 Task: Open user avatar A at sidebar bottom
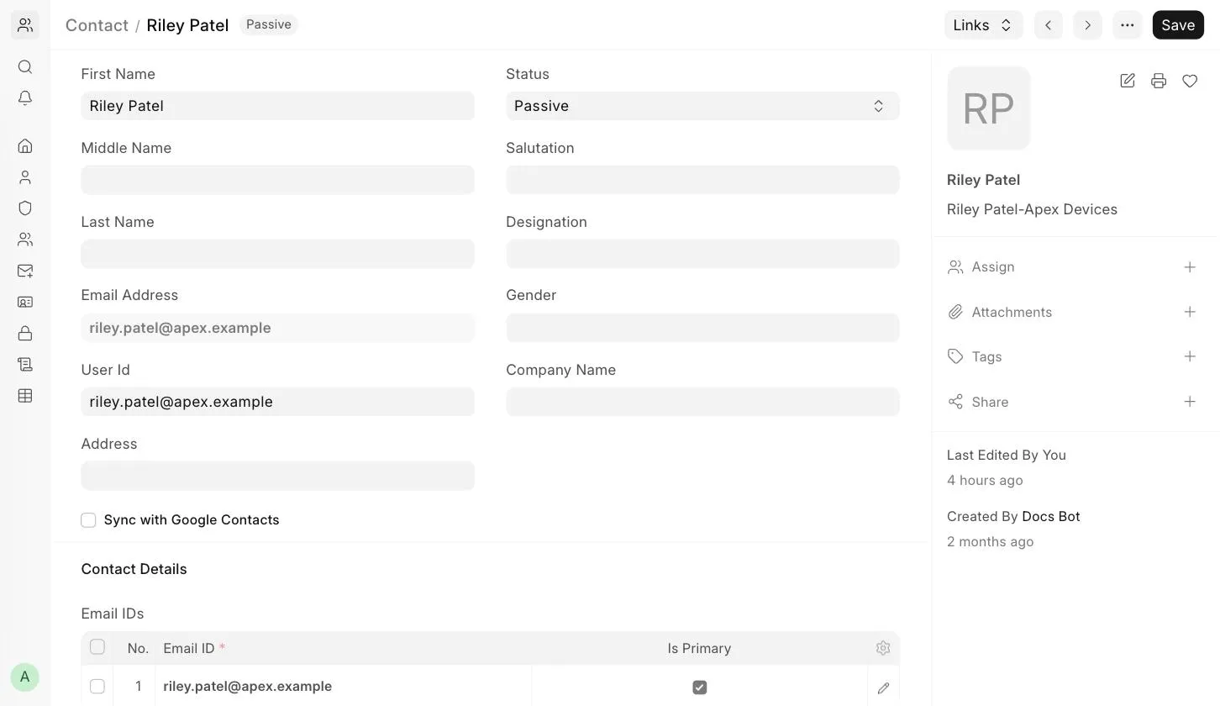click(25, 677)
